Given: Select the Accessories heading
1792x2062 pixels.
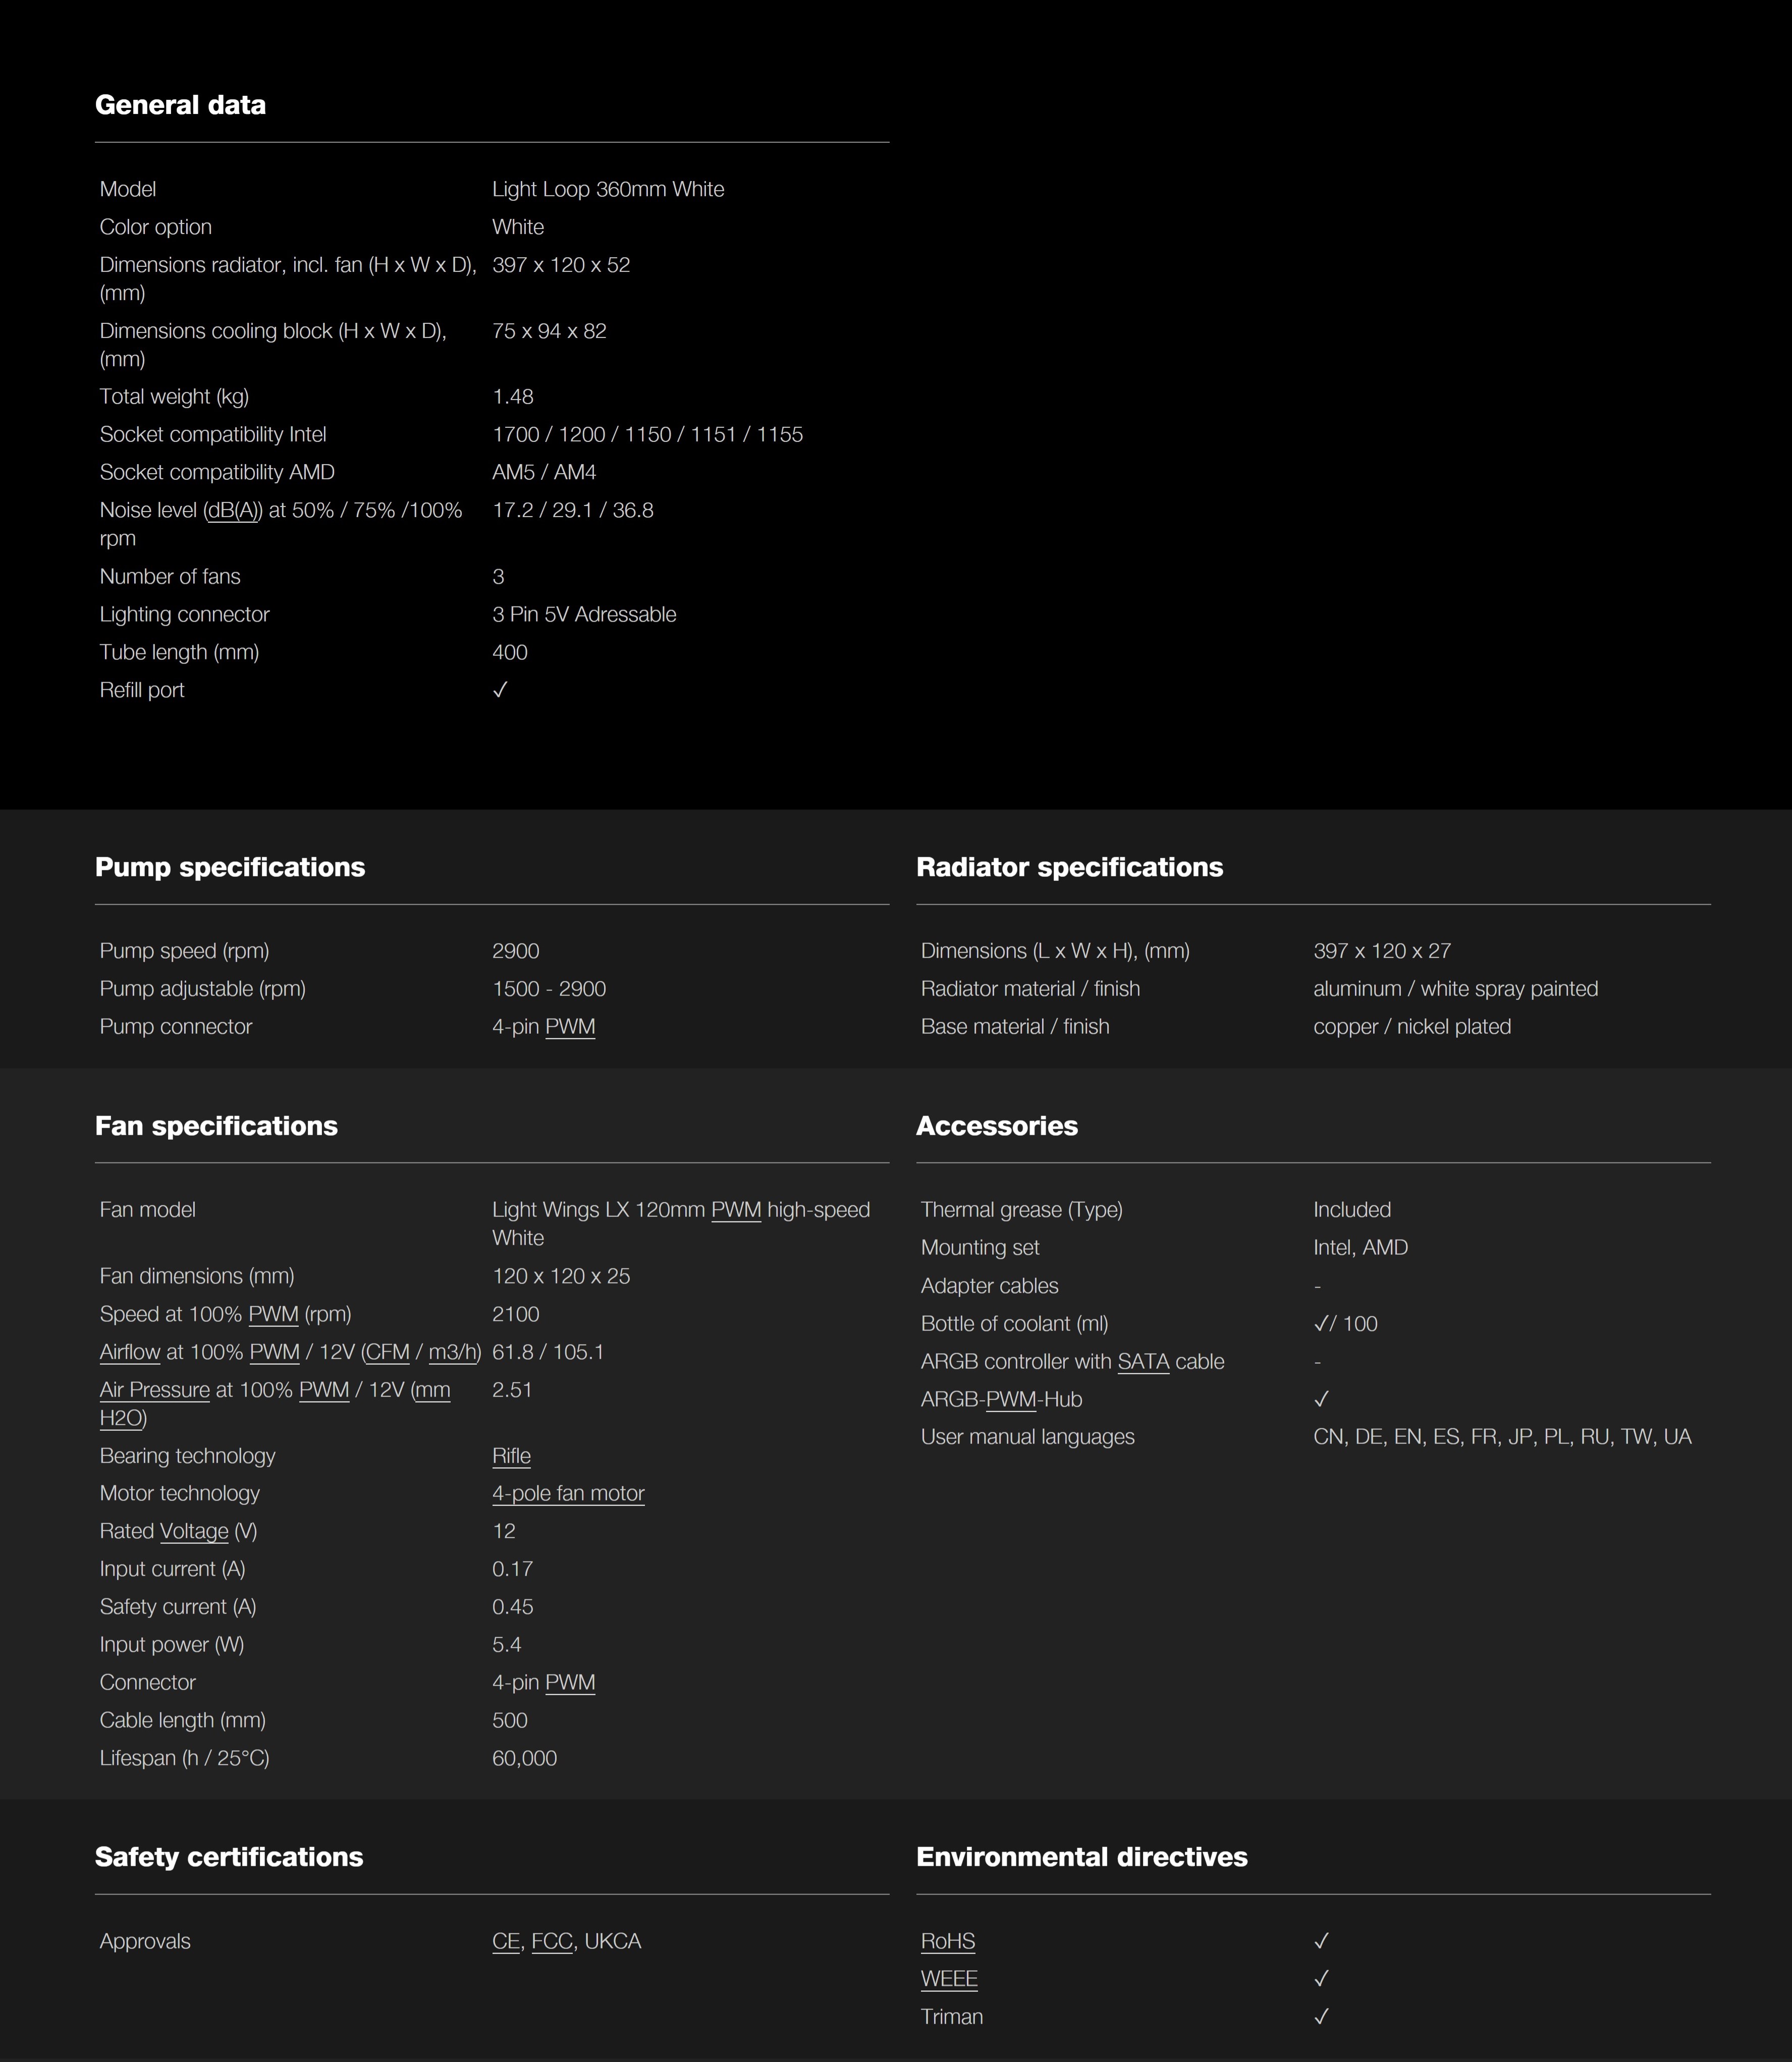Looking at the screenshot, I should click(x=997, y=1127).
